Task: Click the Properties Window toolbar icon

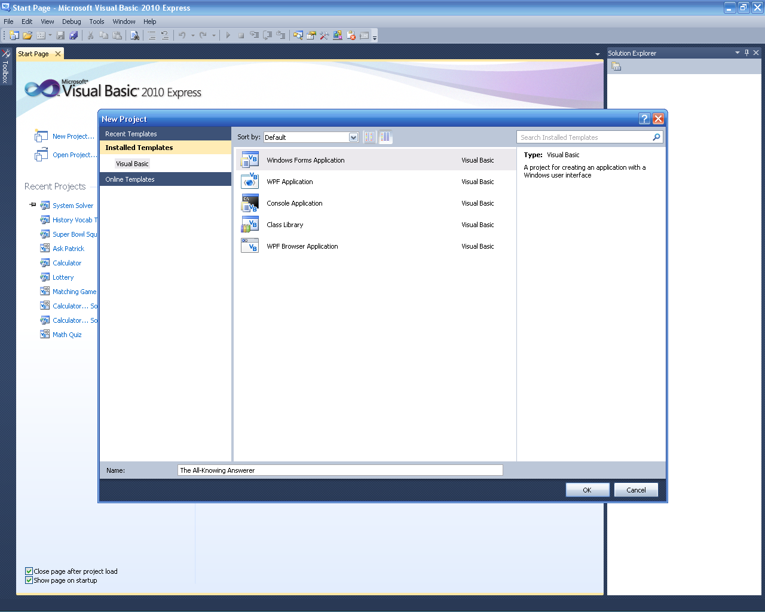Action: [311, 35]
